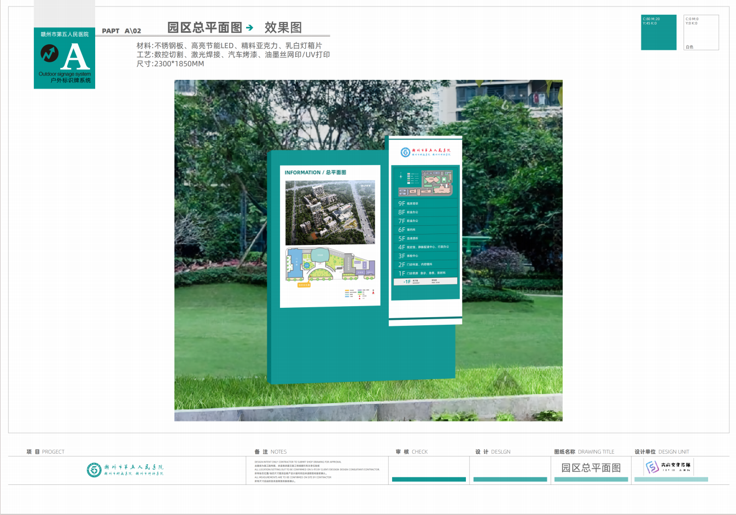Click the 设计 DESLGN label
This screenshot has width=736, height=515.
[493, 452]
